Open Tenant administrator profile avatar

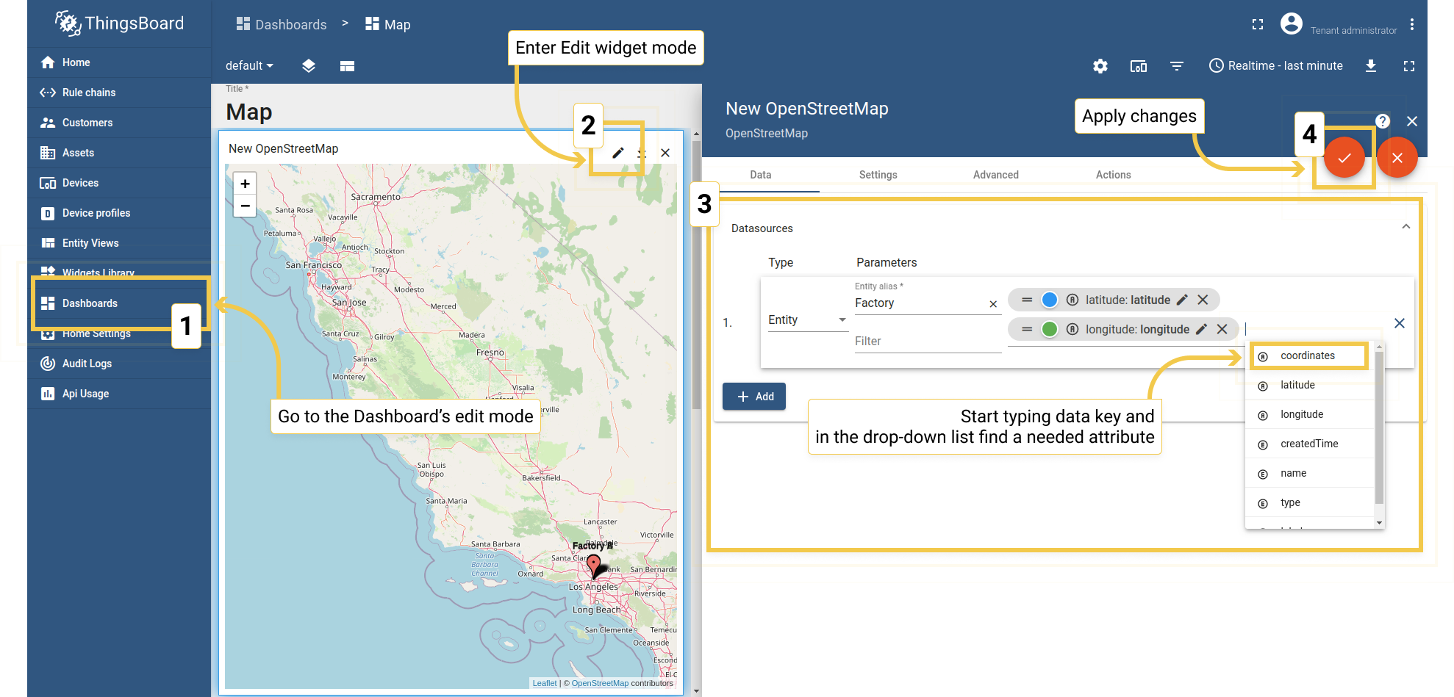coord(1292,24)
